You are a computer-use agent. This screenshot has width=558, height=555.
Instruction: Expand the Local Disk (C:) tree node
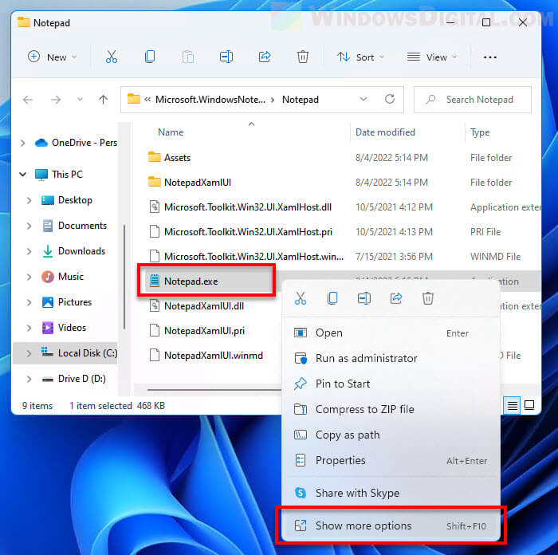[29, 353]
